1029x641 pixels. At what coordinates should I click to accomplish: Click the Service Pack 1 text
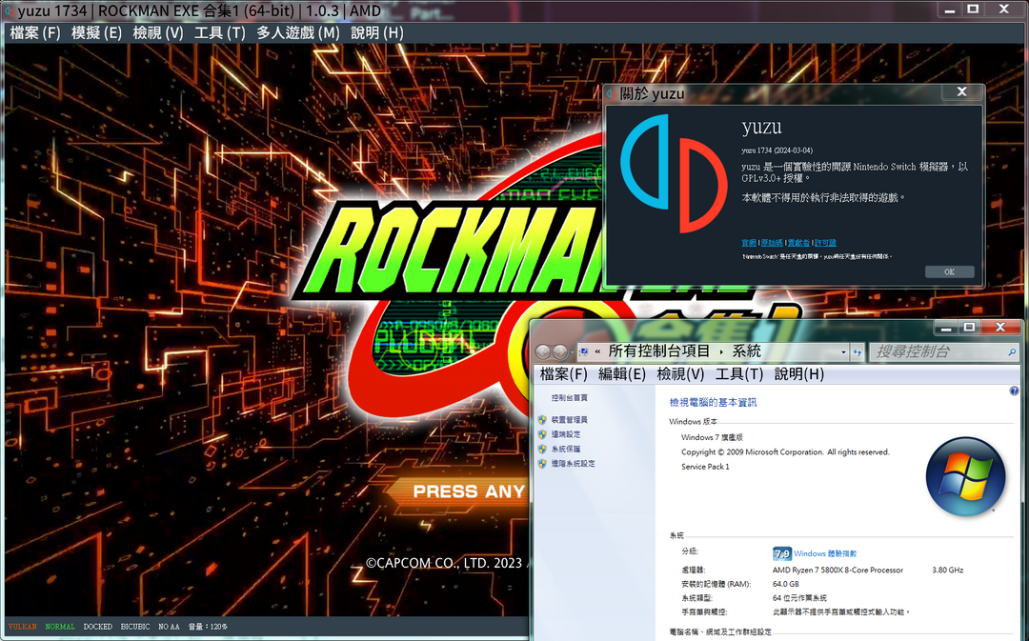point(705,467)
